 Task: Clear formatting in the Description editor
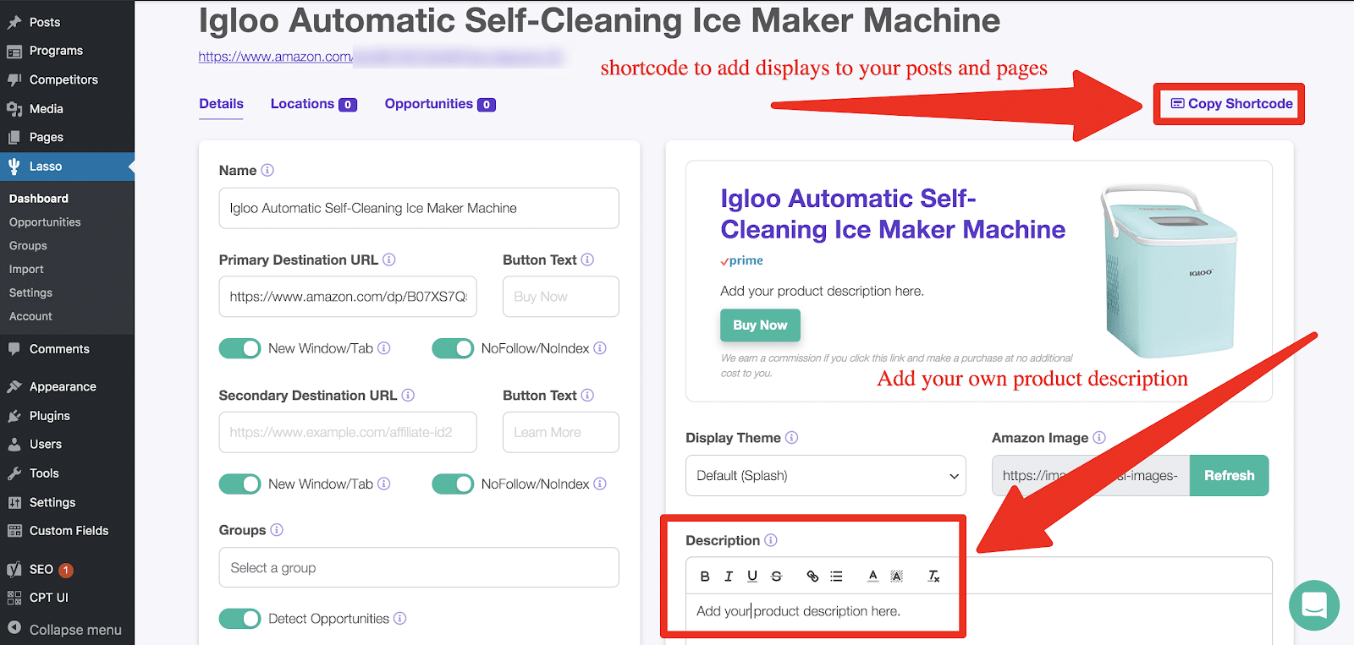coord(933,576)
